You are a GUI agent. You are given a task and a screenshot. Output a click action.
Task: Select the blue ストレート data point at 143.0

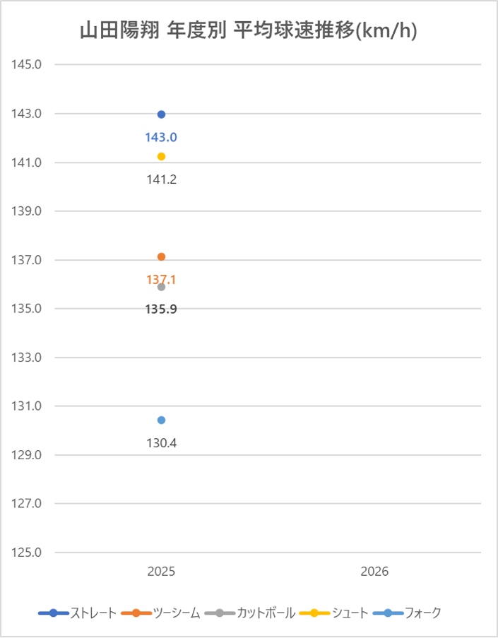click(161, 114)
